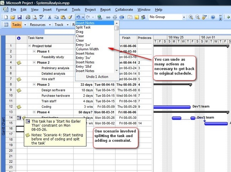The image size is (231, 172).
Task: Collapse the Phase 1 summary task
Action: click(34, 51)
